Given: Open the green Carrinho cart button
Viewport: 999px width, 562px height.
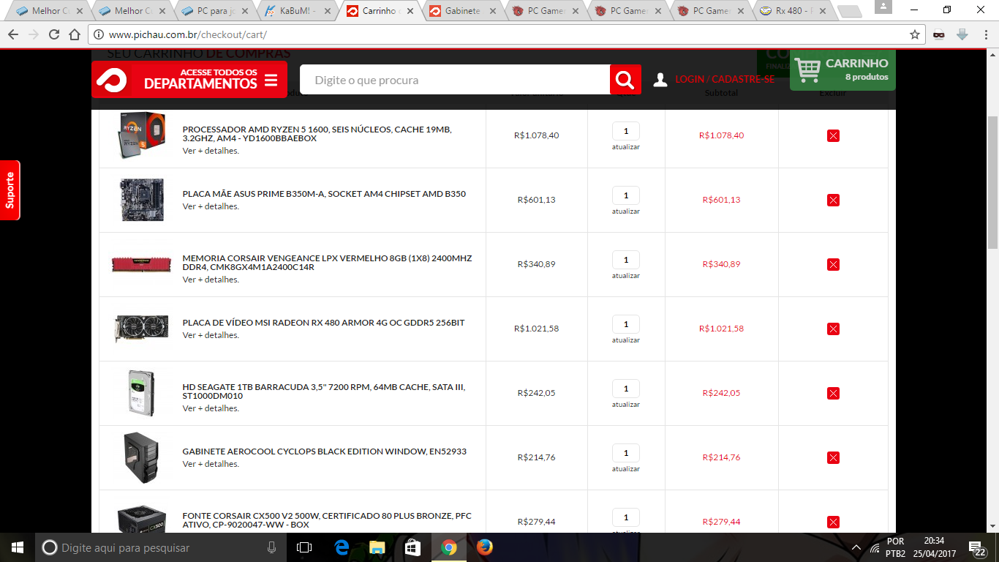Looking at the screenshot, I should (x=842, y=70).
